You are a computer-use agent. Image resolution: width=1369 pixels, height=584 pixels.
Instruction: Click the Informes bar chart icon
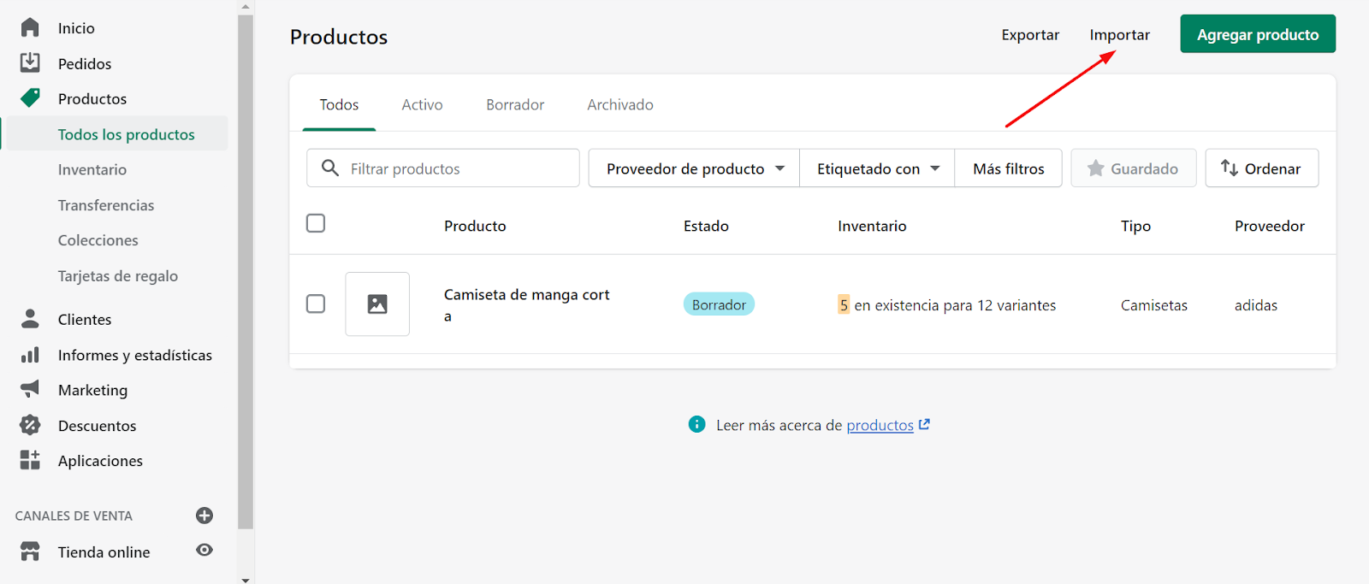(x=30, y=354)
